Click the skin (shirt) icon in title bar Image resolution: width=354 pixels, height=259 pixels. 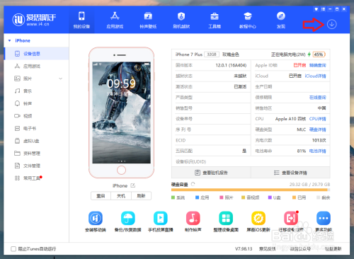(316, 9)
